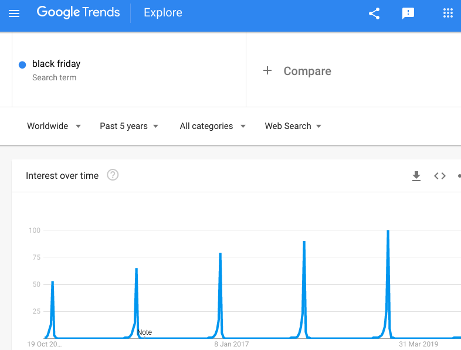Open the Web Search type dropdown

click(x=293, y=126)
